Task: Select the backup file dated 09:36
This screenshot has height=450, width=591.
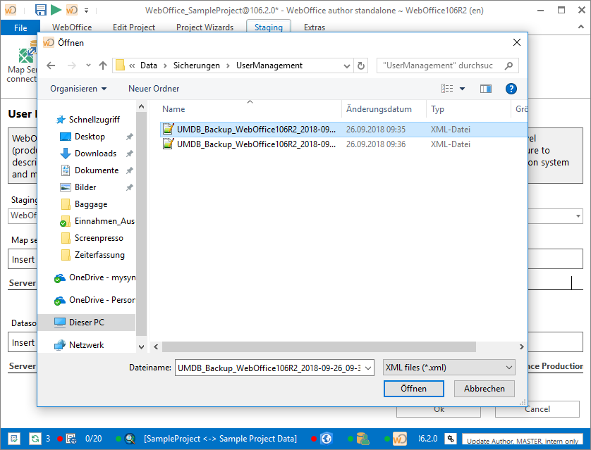Action: 247,144
